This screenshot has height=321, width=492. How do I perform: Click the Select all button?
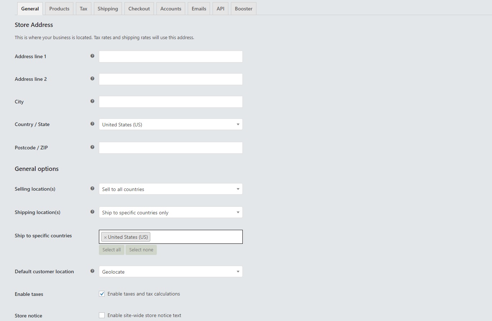pos(111,250)
